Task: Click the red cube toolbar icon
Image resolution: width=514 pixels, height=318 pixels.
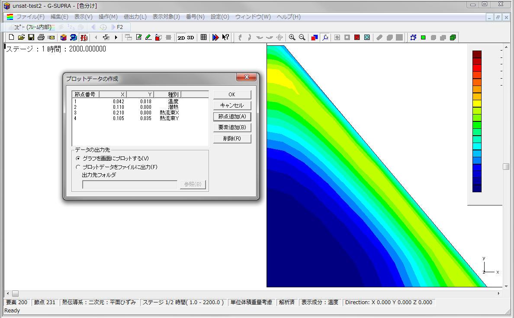Action: point(158,37)
